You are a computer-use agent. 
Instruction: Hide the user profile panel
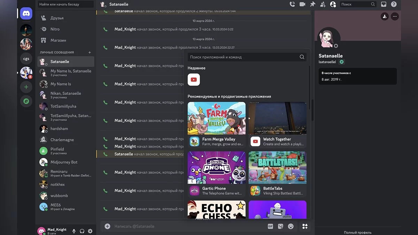click(333, 4)
